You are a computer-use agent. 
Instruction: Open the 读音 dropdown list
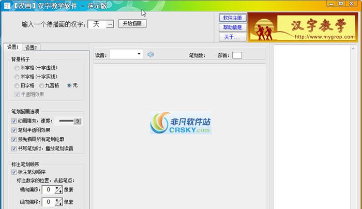tap(139, 54)
